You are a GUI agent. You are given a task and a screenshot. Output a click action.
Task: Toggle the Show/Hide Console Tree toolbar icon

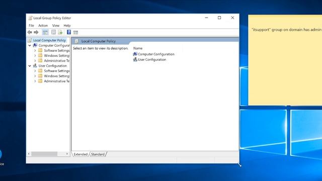coord(45,32)
